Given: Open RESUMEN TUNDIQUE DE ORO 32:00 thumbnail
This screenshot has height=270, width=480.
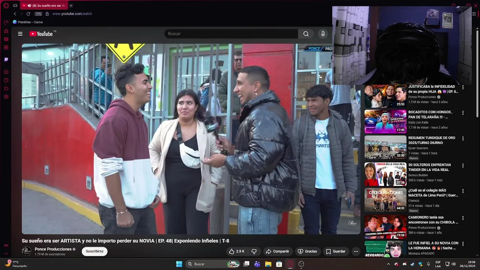Looking at the screenshot, I should click(x=385, y=147).
